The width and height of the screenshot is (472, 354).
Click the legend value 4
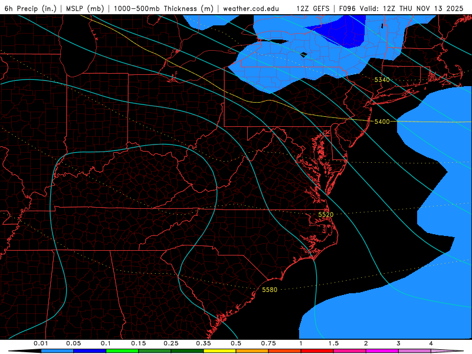[431, 343]
